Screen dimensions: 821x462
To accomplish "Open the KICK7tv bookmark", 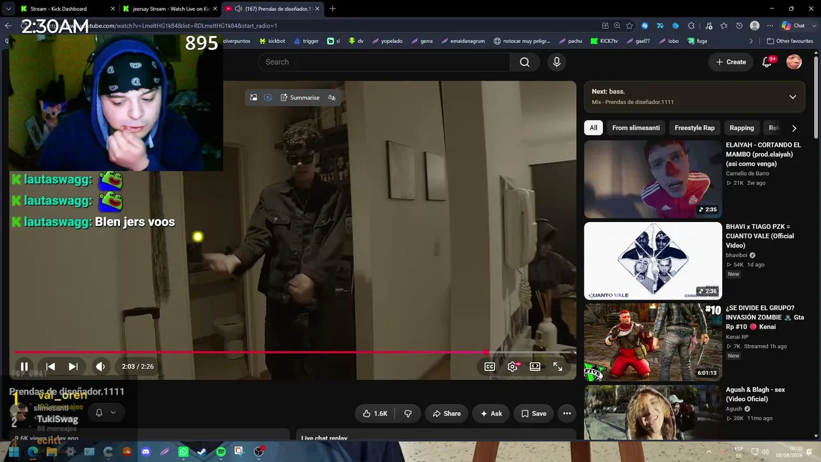I will coord(604,41).
